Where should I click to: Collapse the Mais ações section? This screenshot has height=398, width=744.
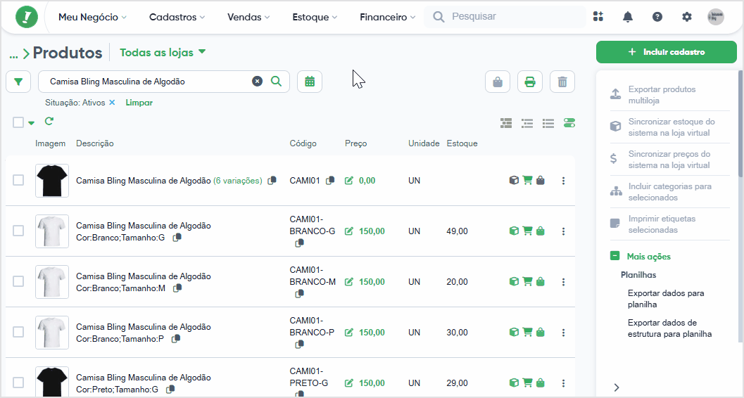pyautogui.click(x=614, y=256)
